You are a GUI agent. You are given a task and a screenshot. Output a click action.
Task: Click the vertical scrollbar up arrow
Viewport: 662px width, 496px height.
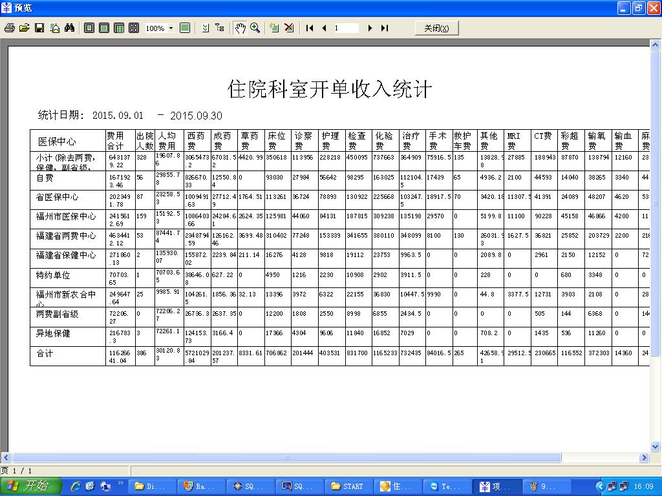pyautogui.click(x=655, y=45)
